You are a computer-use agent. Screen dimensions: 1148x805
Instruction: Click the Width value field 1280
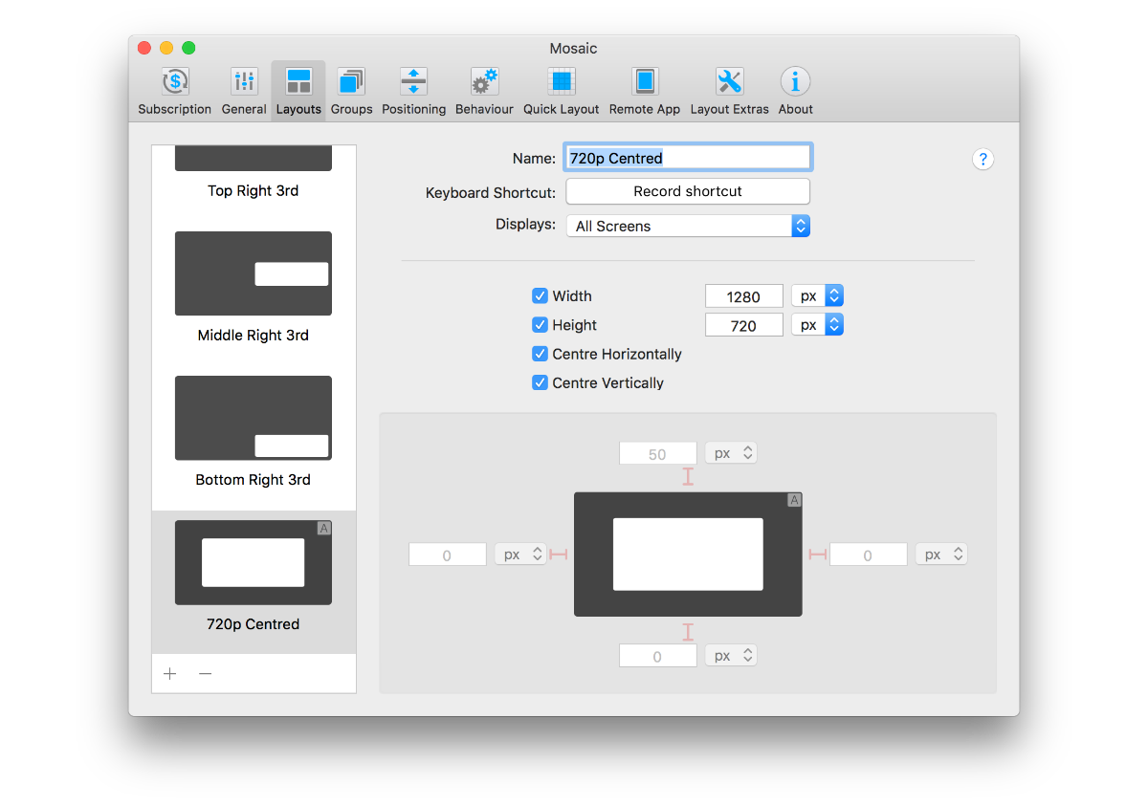click(x=743, y=296)
